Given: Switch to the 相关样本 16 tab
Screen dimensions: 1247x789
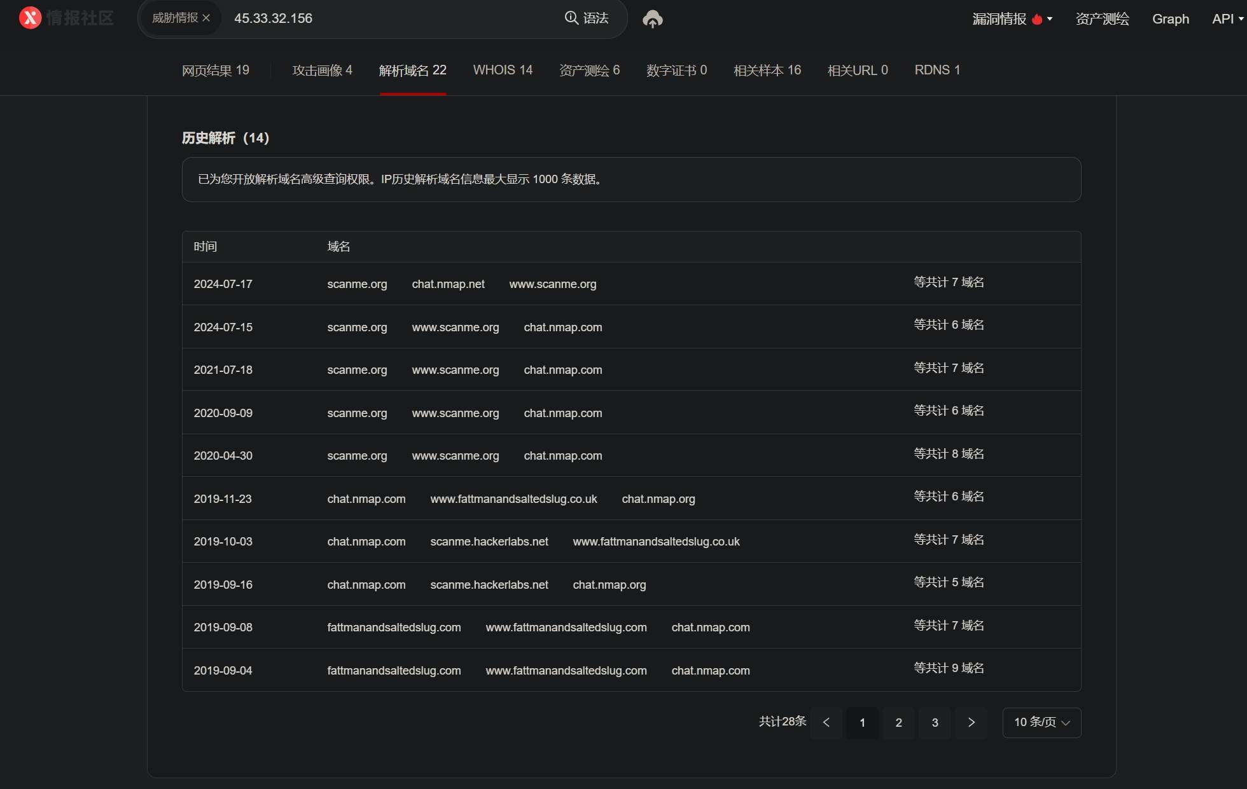Looking at the screenshot, I should coord(767,70).
